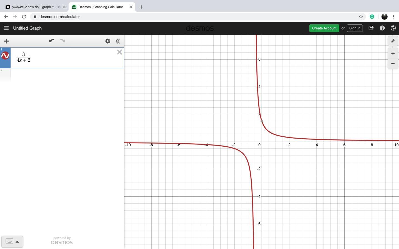Share the graph
Viewport: 399px width, 249px height.
click(x=371, y=28)
